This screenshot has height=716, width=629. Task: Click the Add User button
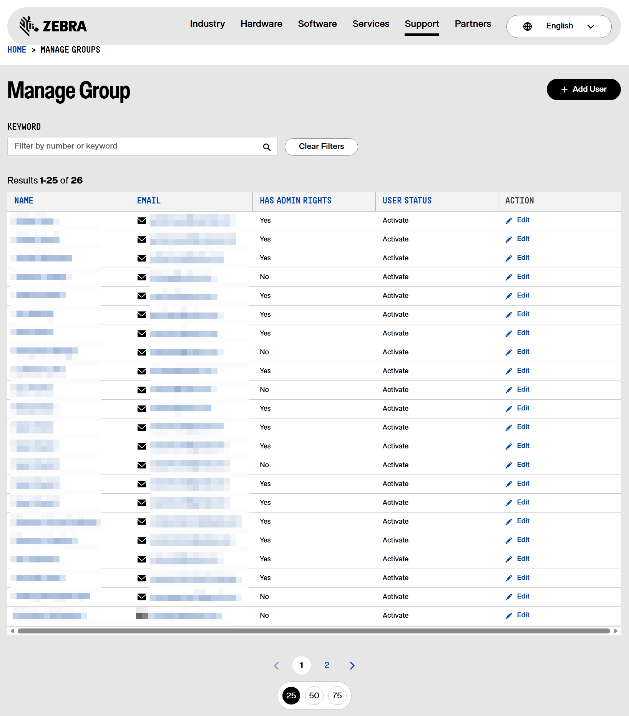[583, 89]
